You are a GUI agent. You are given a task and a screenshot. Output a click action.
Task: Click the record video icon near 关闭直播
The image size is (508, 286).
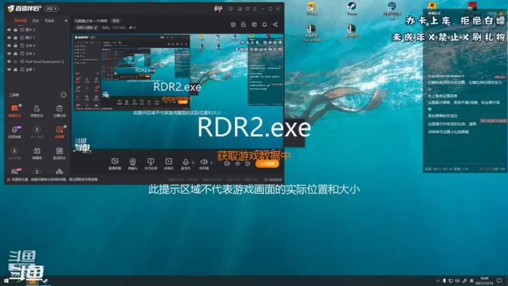(227, 164)
